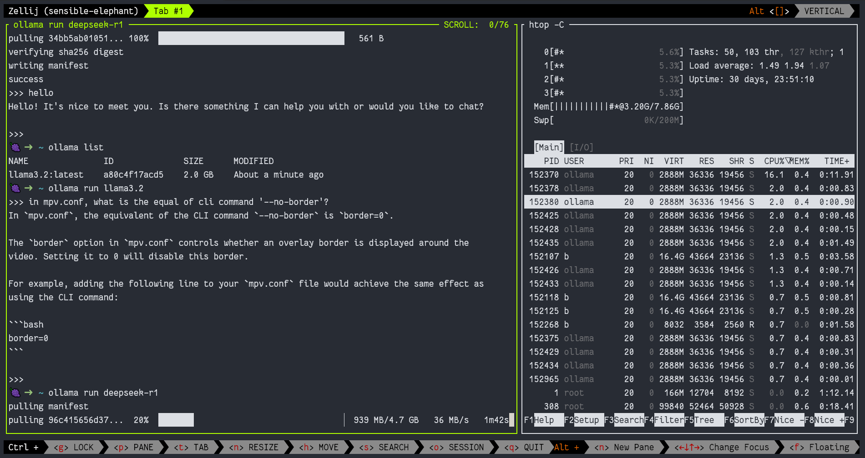865x458 pixels.
Task: Click the Ctrl+o SESSION mode segment
Action: (x=456, y=447)
